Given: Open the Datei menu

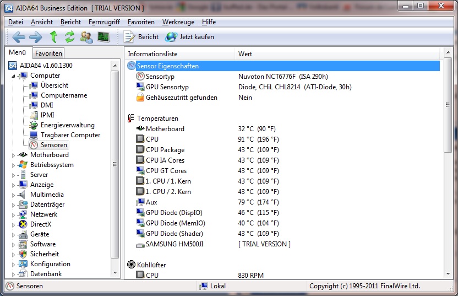Looking at the screenshot, I should [x=15, y=22].
